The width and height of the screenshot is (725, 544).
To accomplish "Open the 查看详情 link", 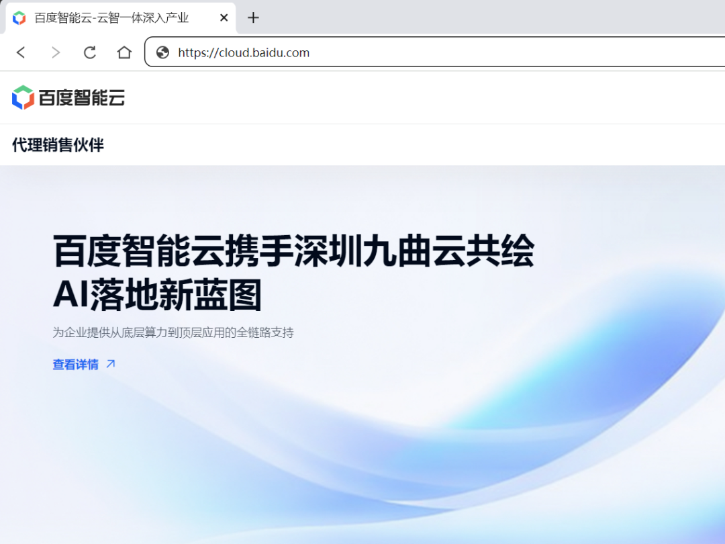I will click(75, 365).
